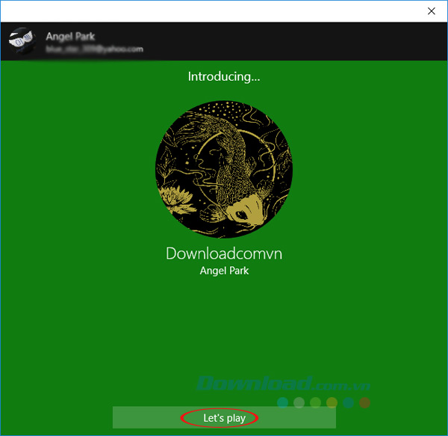Click the sixth brown watermark dot

point(364,402)
